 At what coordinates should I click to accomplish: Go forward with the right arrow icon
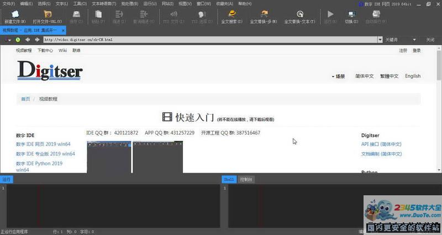pyautogui.click(x=37, y=40)
